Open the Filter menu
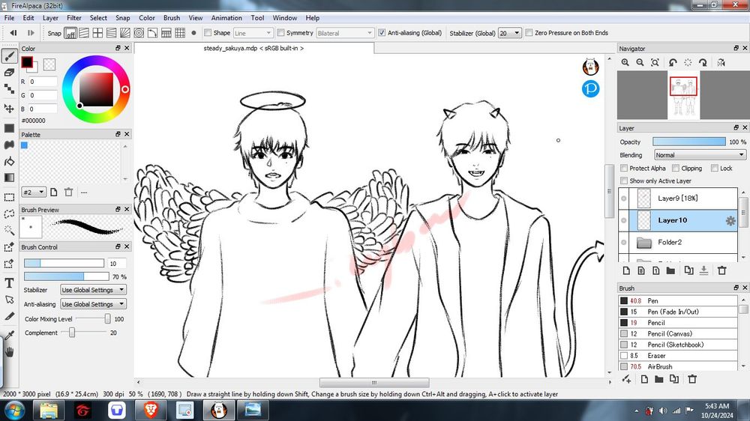Viewport: 750px width, 421px height. click(74, 18)
